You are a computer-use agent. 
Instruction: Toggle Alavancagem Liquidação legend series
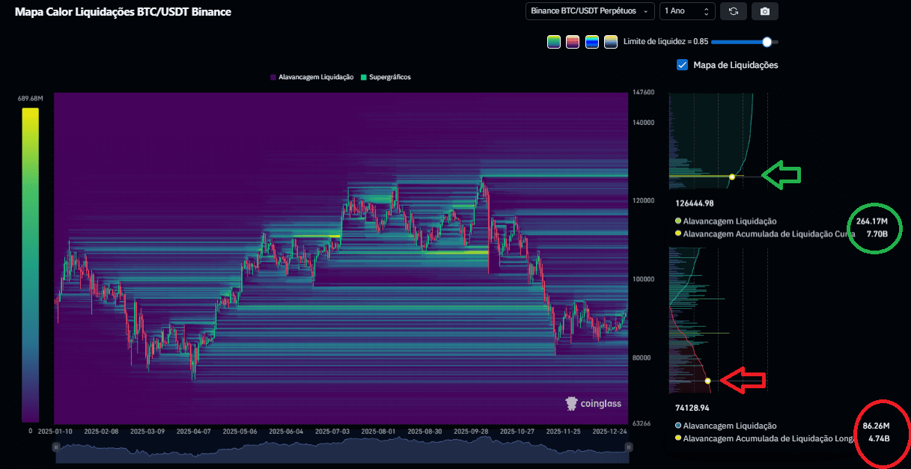click(311, 77)
